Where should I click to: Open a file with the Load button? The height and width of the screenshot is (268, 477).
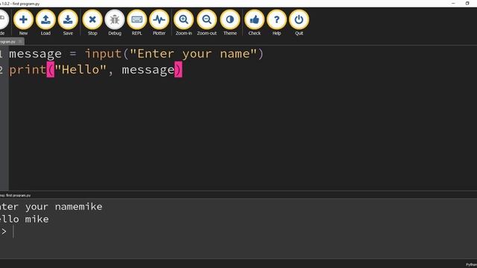coord(45,23)
